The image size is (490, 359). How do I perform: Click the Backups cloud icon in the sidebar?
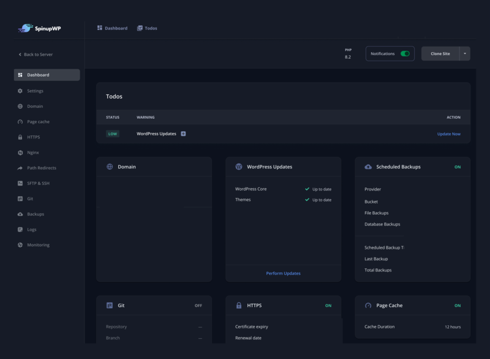[20, 214]
